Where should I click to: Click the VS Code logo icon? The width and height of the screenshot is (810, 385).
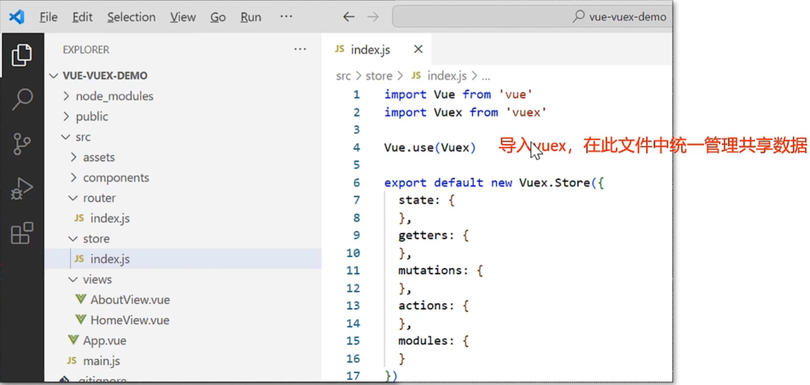pyautogui.click(x=17, y=17)
